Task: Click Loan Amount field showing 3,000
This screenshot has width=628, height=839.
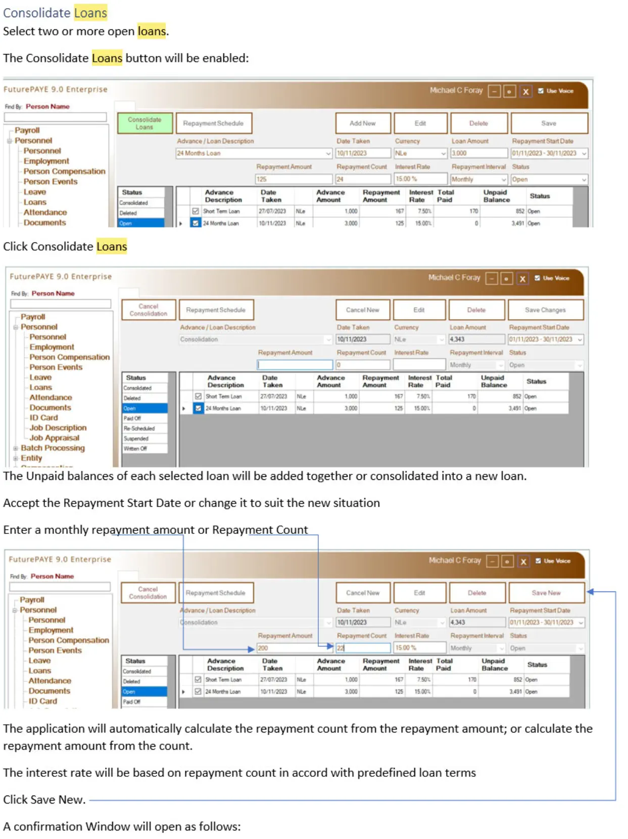Action: point(479,153)
